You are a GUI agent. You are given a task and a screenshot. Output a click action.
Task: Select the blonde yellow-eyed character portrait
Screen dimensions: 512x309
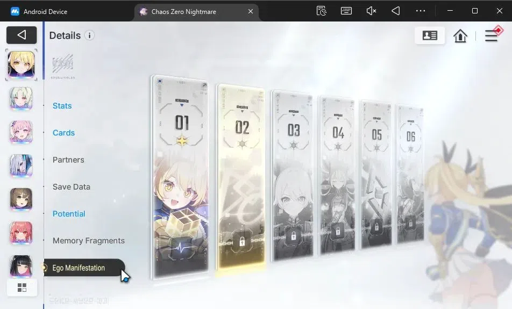tap(21, 64)
